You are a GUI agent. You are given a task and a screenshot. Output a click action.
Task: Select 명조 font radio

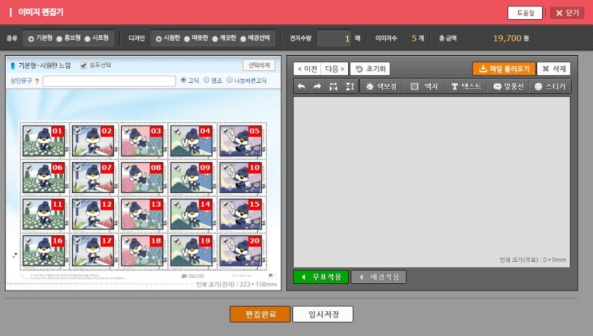[x=206, y=80]
